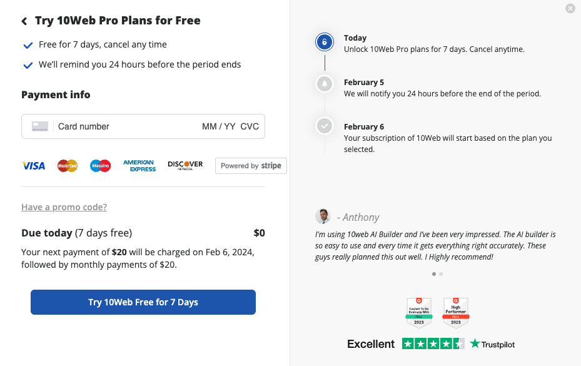Click the "Powered by stripe" badge

tap(251, 166)
